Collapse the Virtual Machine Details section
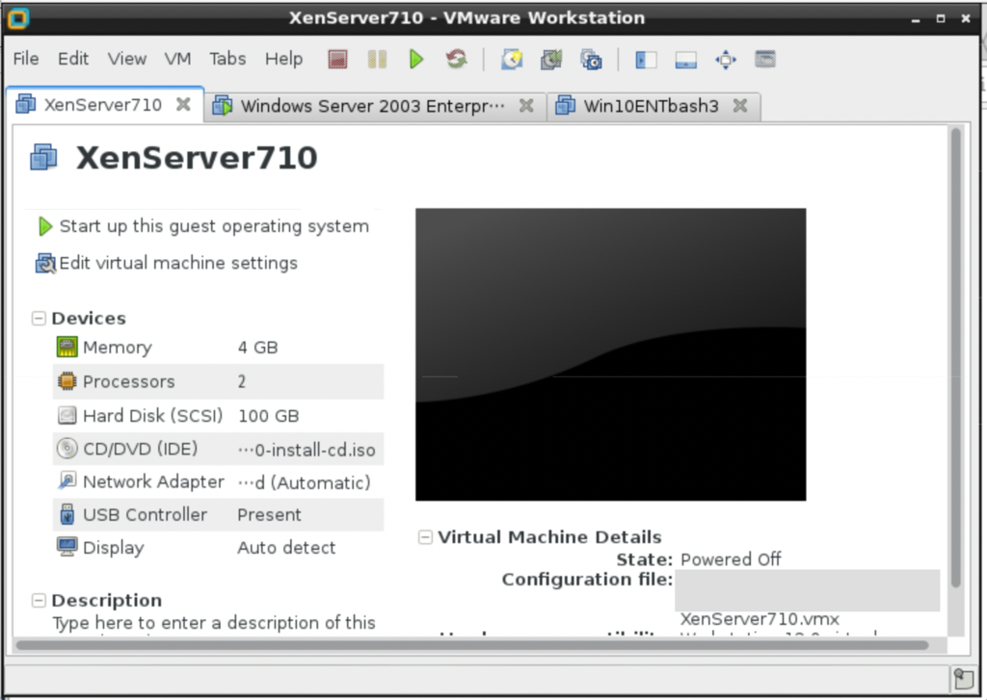 point(425,536)
